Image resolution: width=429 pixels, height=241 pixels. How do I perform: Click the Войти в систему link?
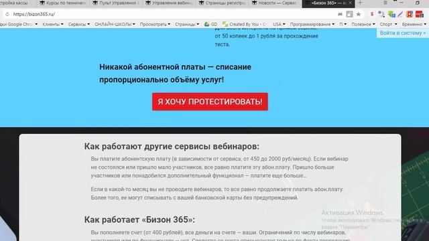pos(403,33)
